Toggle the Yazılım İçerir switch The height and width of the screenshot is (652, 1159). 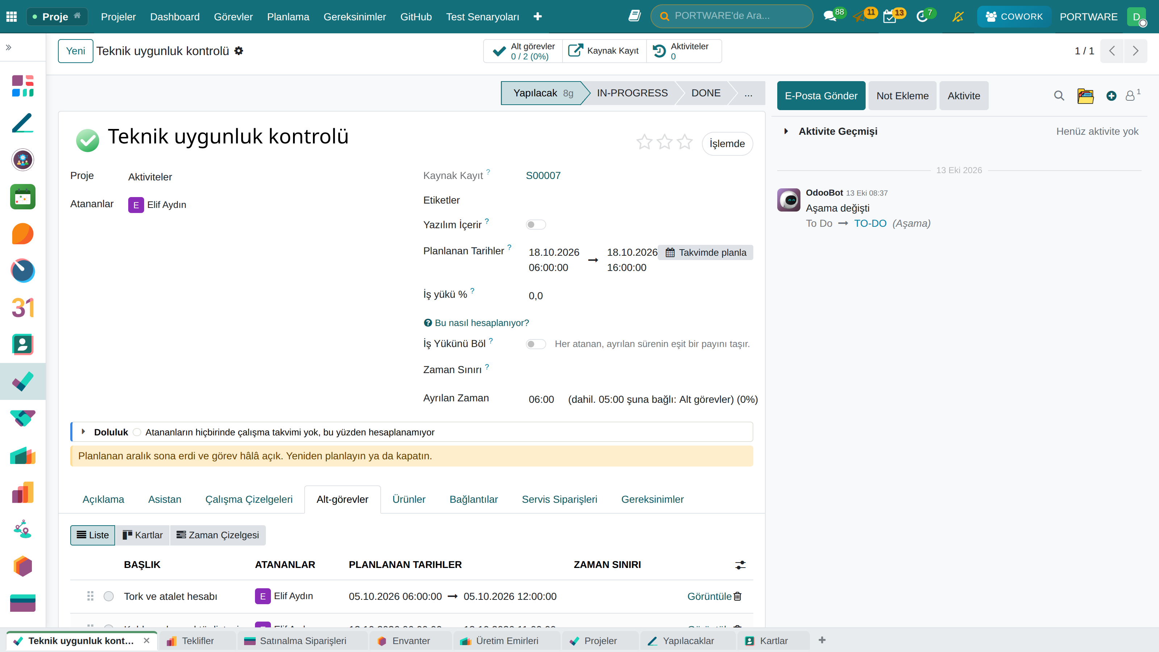pos(535,225)
